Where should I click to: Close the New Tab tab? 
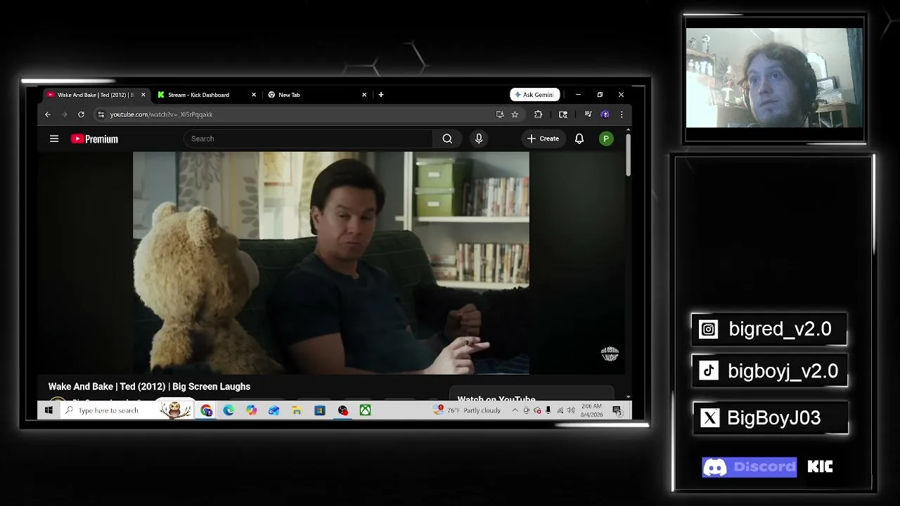coord(364,95)
